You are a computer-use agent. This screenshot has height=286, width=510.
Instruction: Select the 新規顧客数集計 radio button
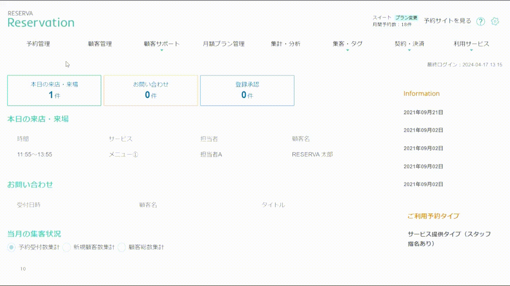(x=67, y=247)
